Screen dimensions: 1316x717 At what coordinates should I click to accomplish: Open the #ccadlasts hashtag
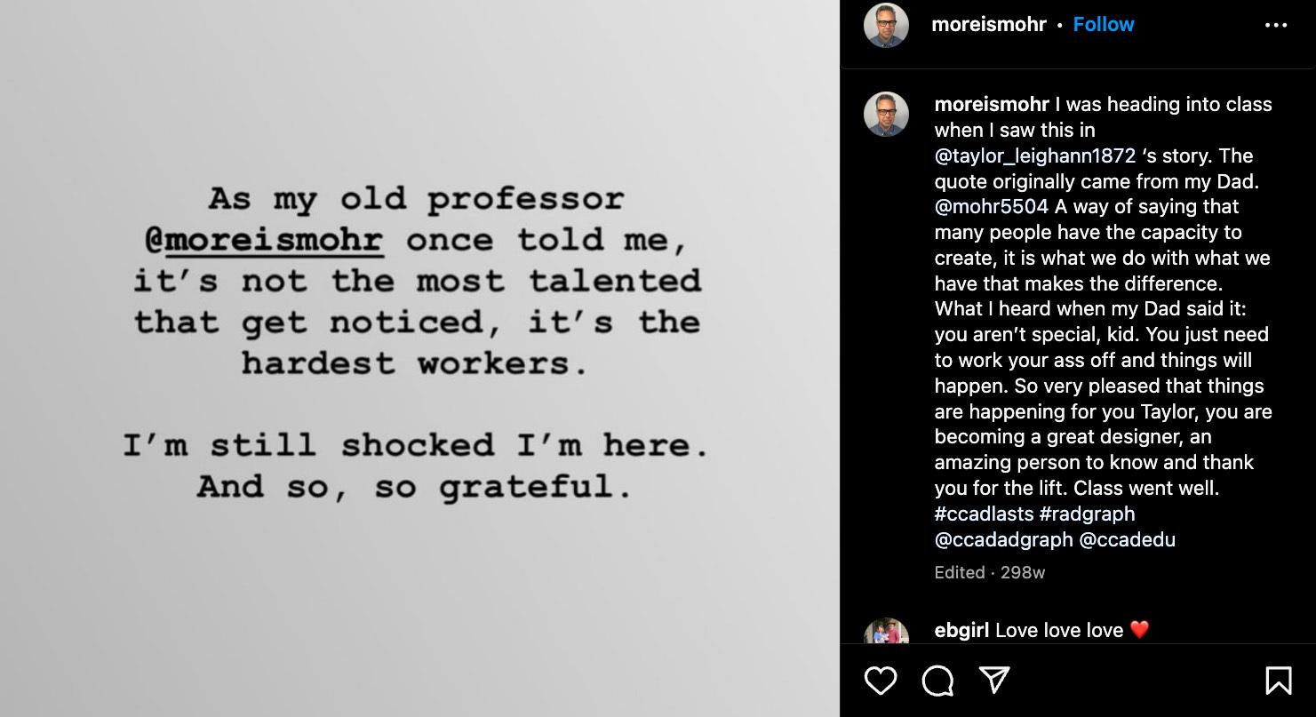coord(984,514)
